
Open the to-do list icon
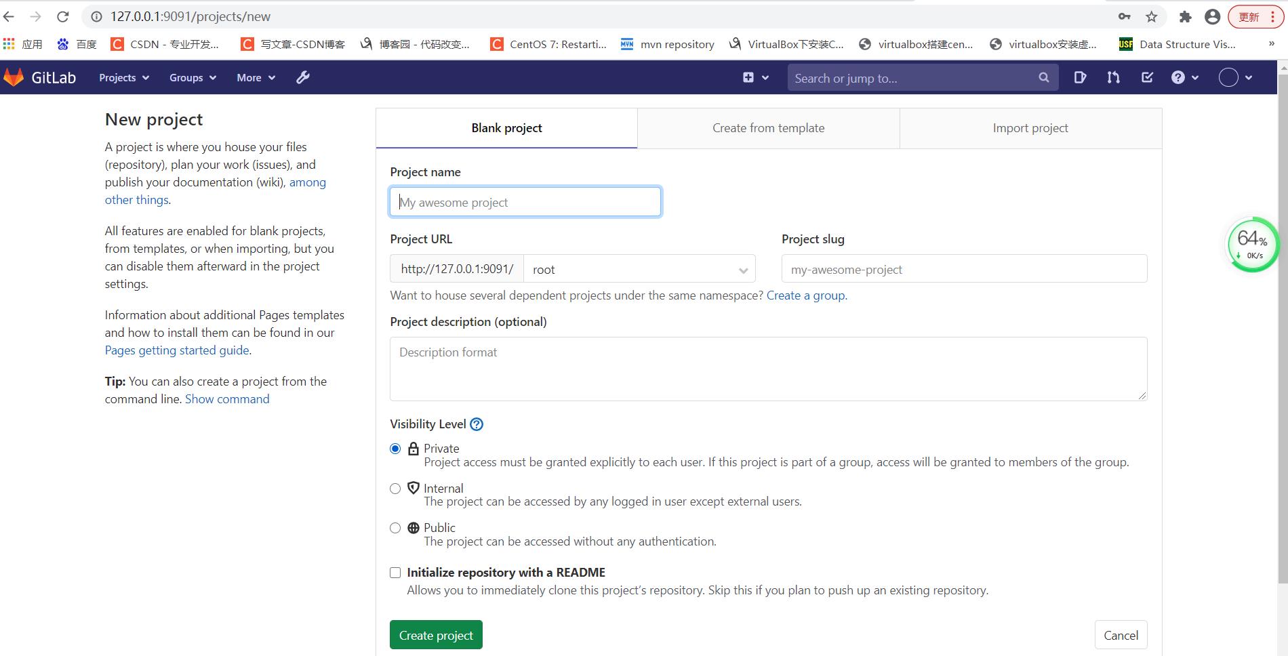tap(1147, 77)
